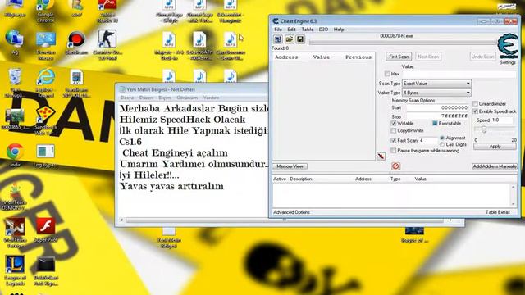Screen dimensions: 525x295
Task: Open the Dosya menu in Notepad
Action: click(127, 98)
